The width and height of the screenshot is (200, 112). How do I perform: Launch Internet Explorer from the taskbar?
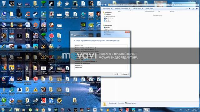click(11, 110)
